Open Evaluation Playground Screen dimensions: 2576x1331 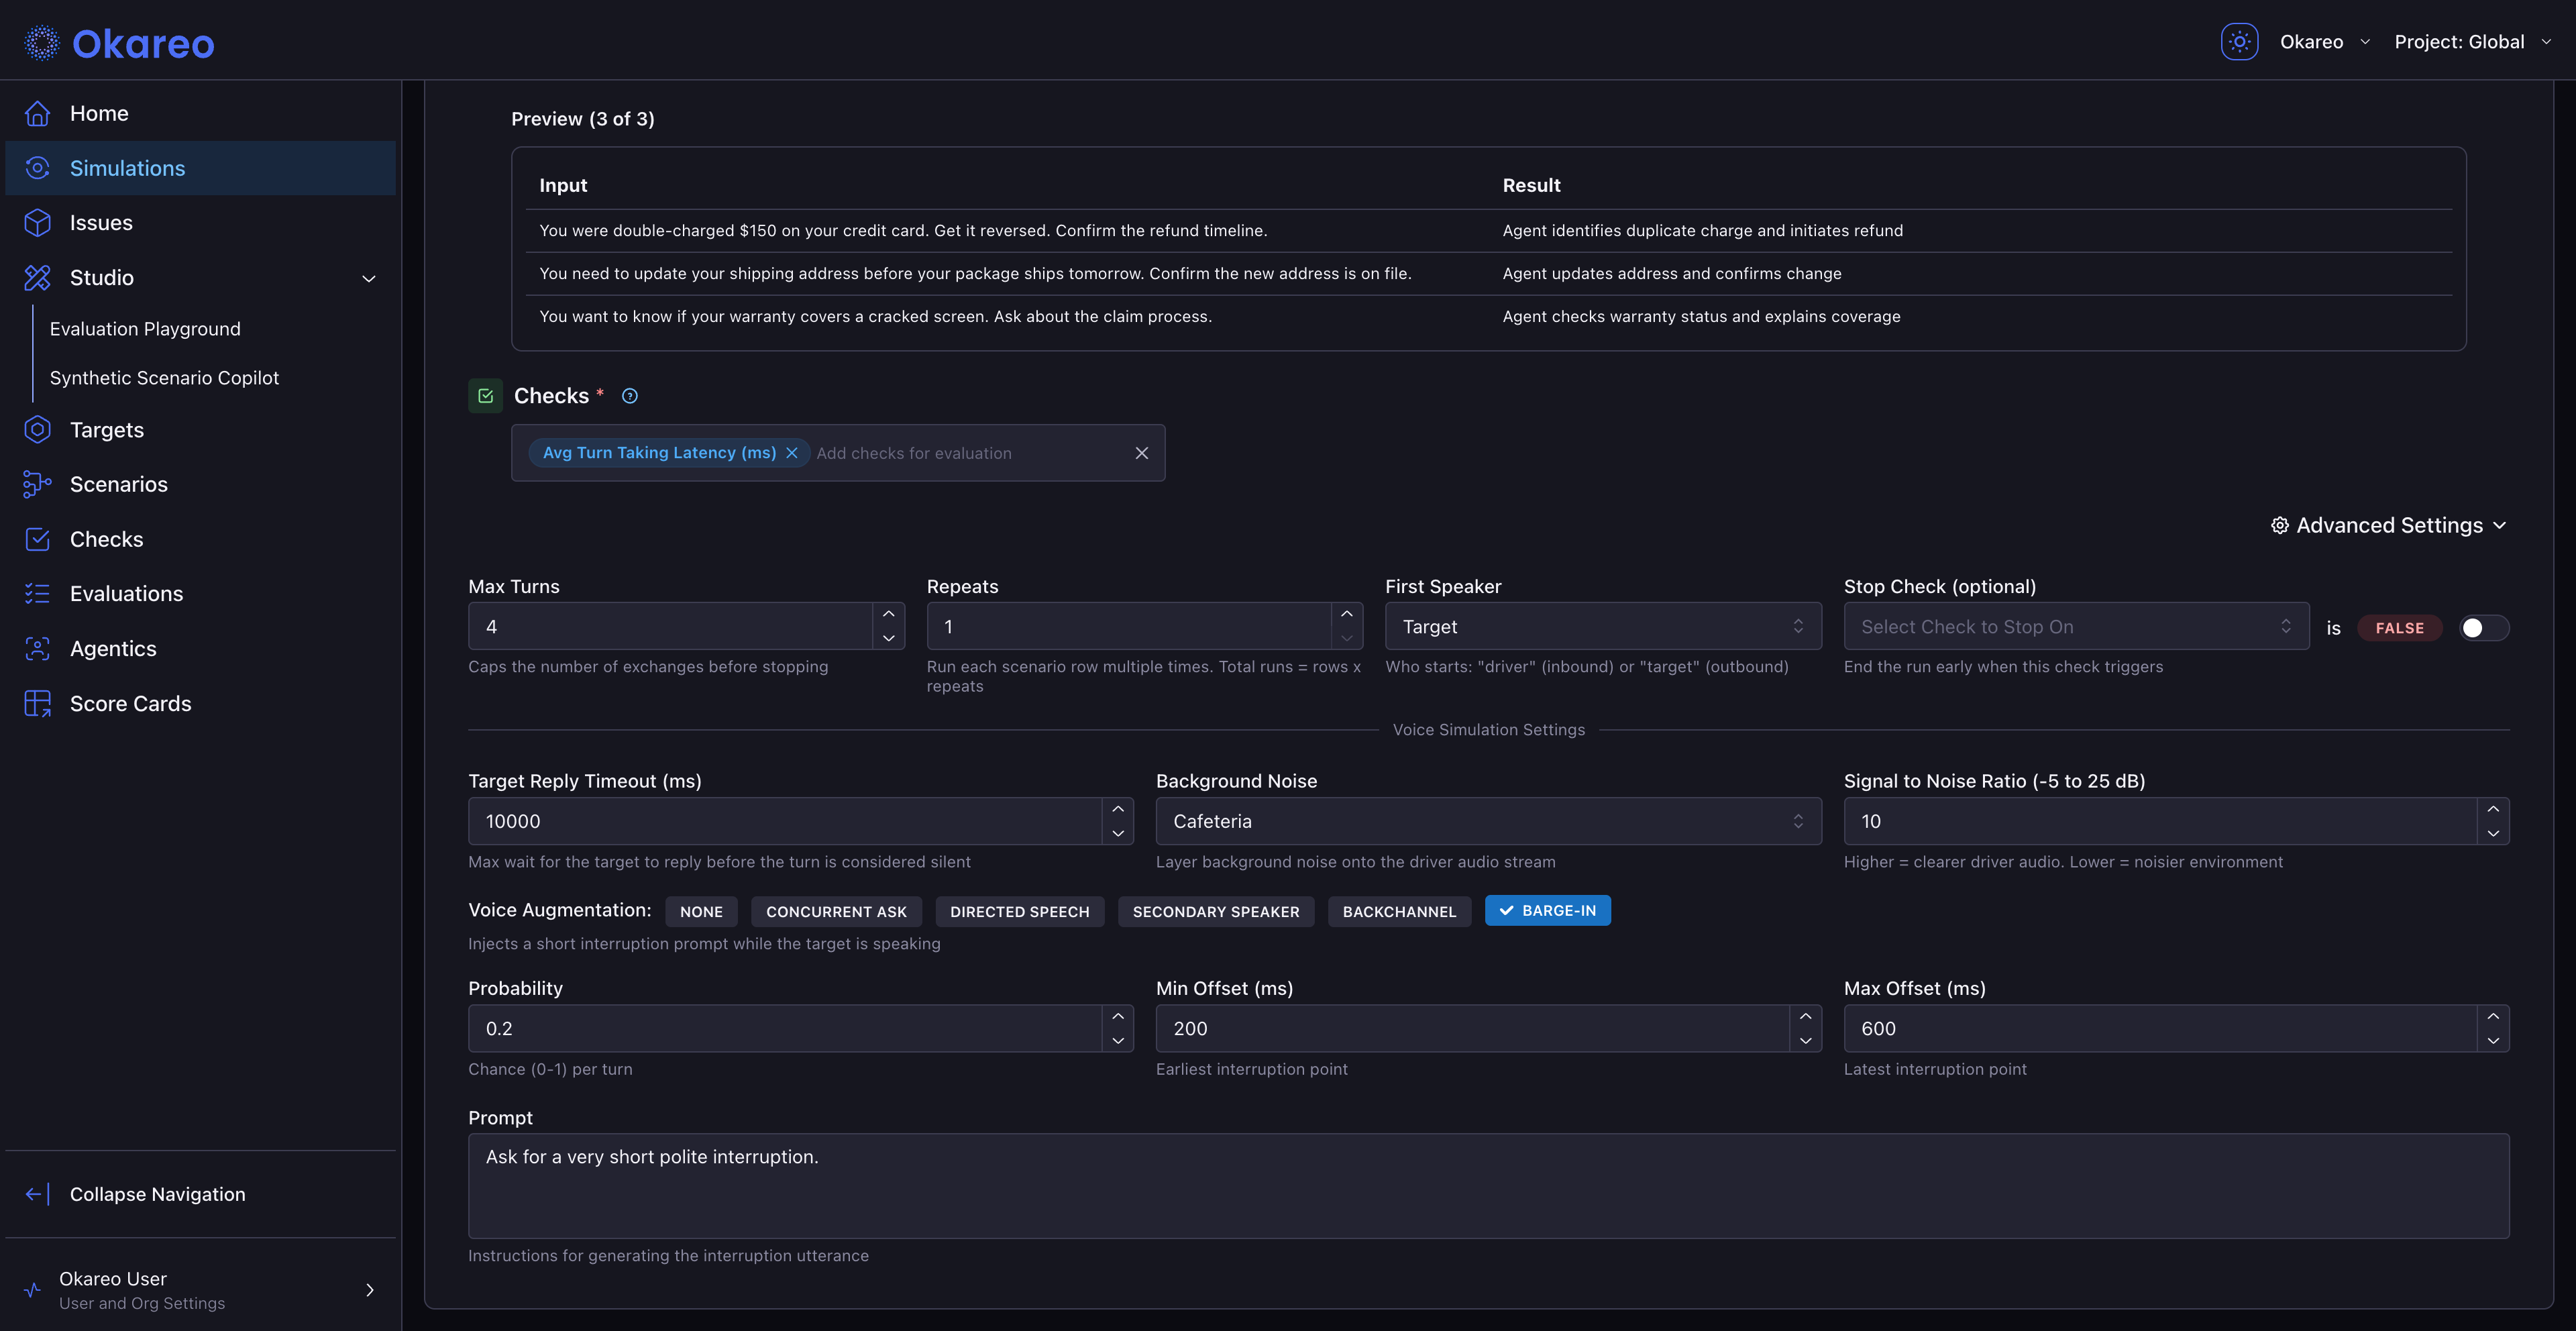(145, 329)
